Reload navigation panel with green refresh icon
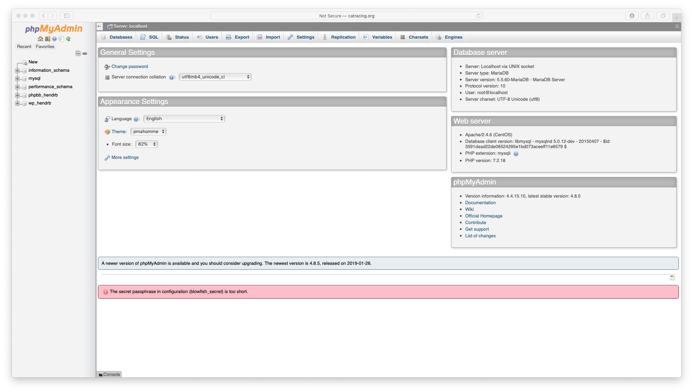 click(x=68, y=39)
